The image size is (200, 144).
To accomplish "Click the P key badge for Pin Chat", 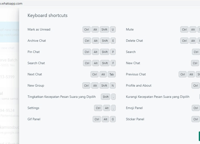I will [x=113, y=52].
